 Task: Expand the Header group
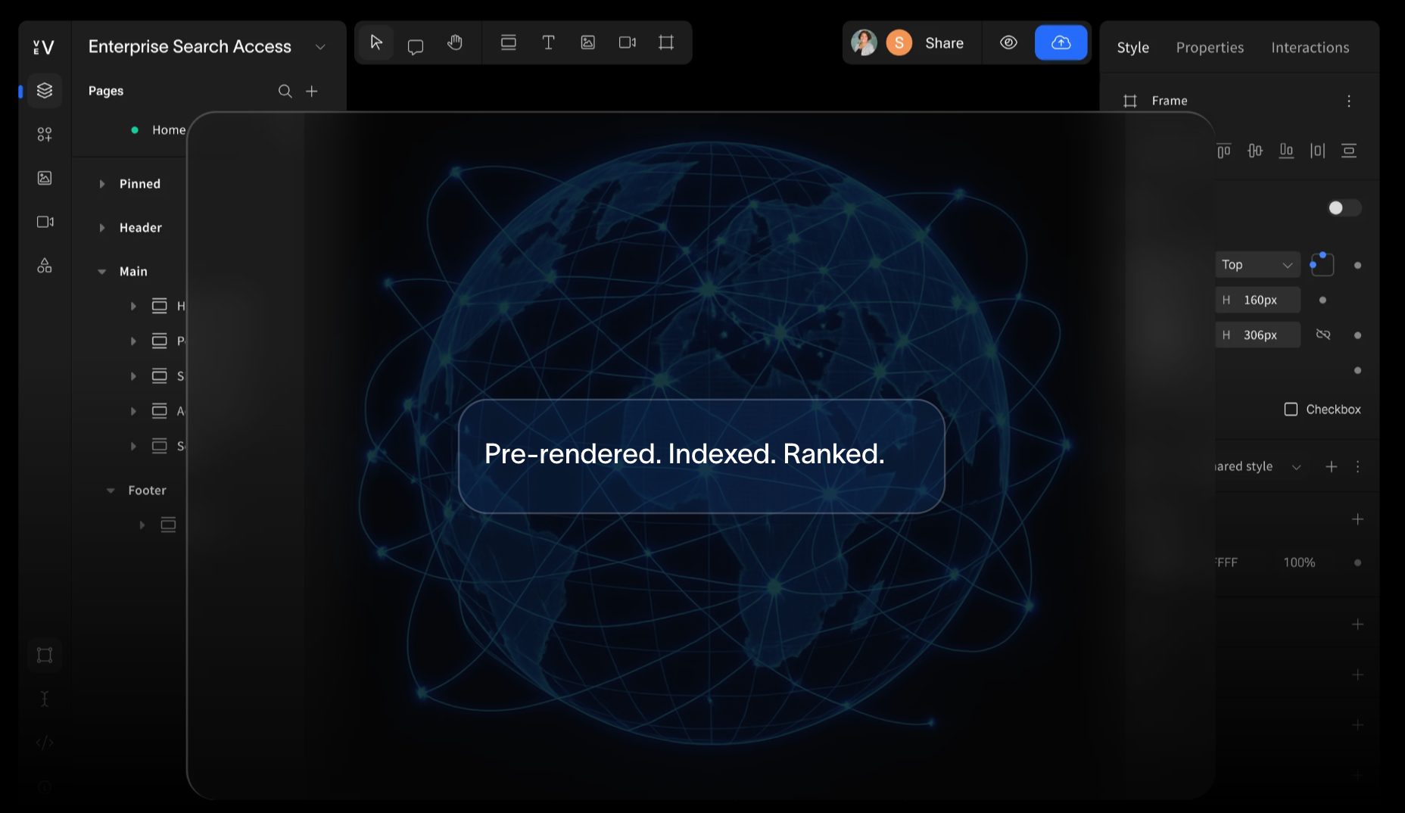point(103,227)
